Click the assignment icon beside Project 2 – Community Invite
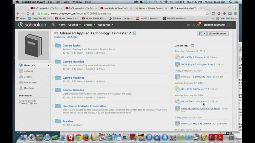Viewport: 255px width, 143px height. 177,77
